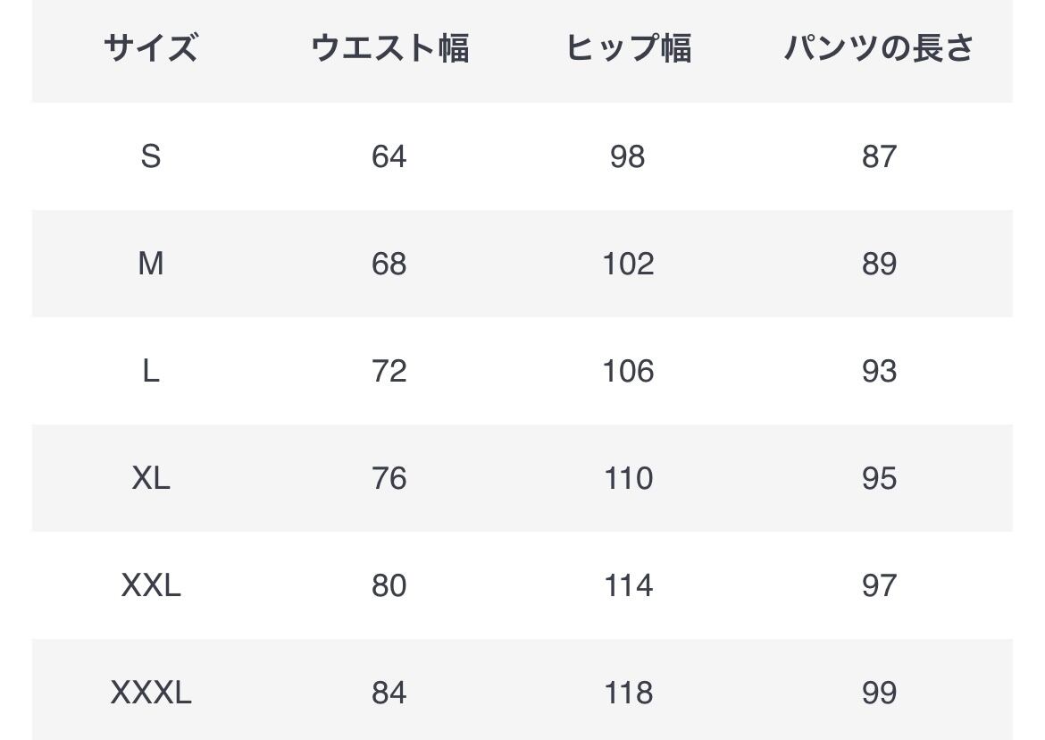The image size is (1045, 740).
Task: Click the パンツの長さ column header
Action: 879,48
